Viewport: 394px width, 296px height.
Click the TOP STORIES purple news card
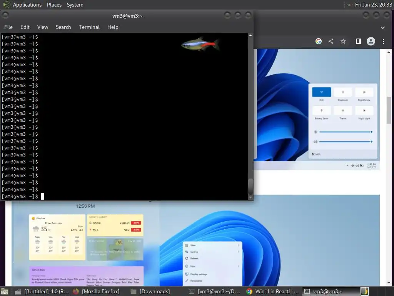pyautogui.click(x=87, y=276)
